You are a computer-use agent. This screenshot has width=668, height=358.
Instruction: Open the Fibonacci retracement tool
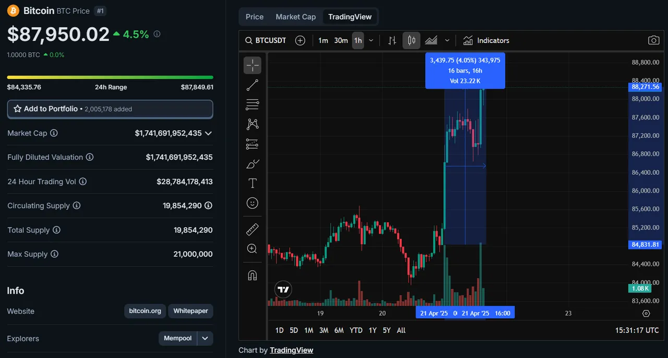(253, 104)
